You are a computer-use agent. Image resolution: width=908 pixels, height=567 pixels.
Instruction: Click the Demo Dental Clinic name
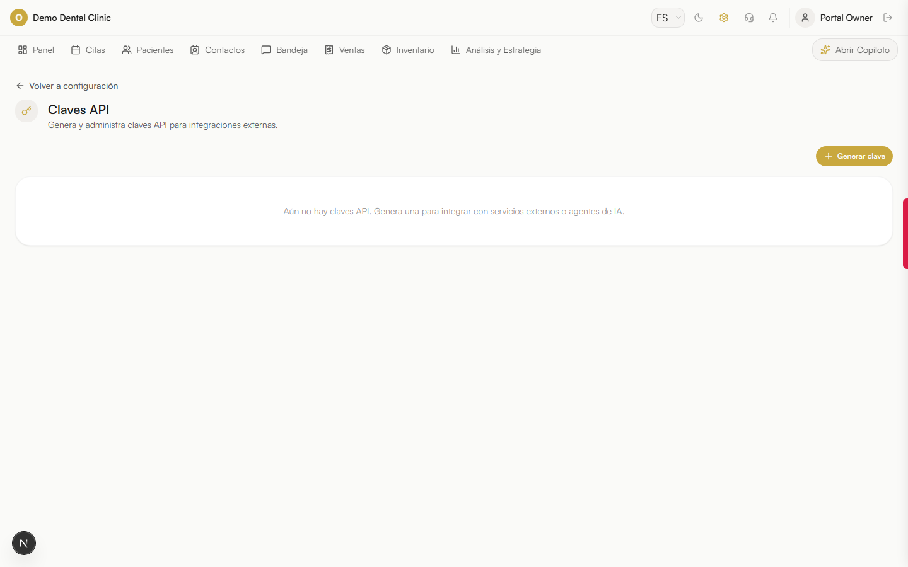click(72, 18)
